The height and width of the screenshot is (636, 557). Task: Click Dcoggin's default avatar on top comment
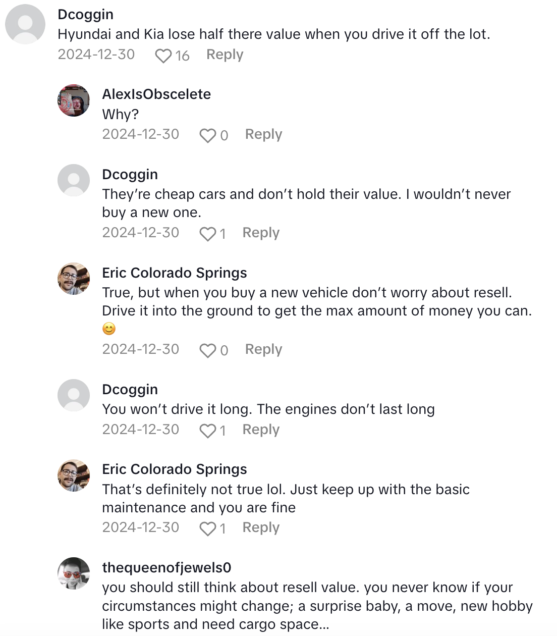coord(25,24)
